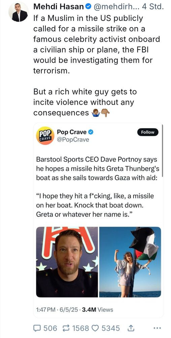Open the quoted post's 1:47 PM timestamp
This screenshot has height=338, width=171.
(45, 310)
